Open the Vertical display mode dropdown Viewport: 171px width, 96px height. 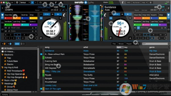(x=25, y=3)
